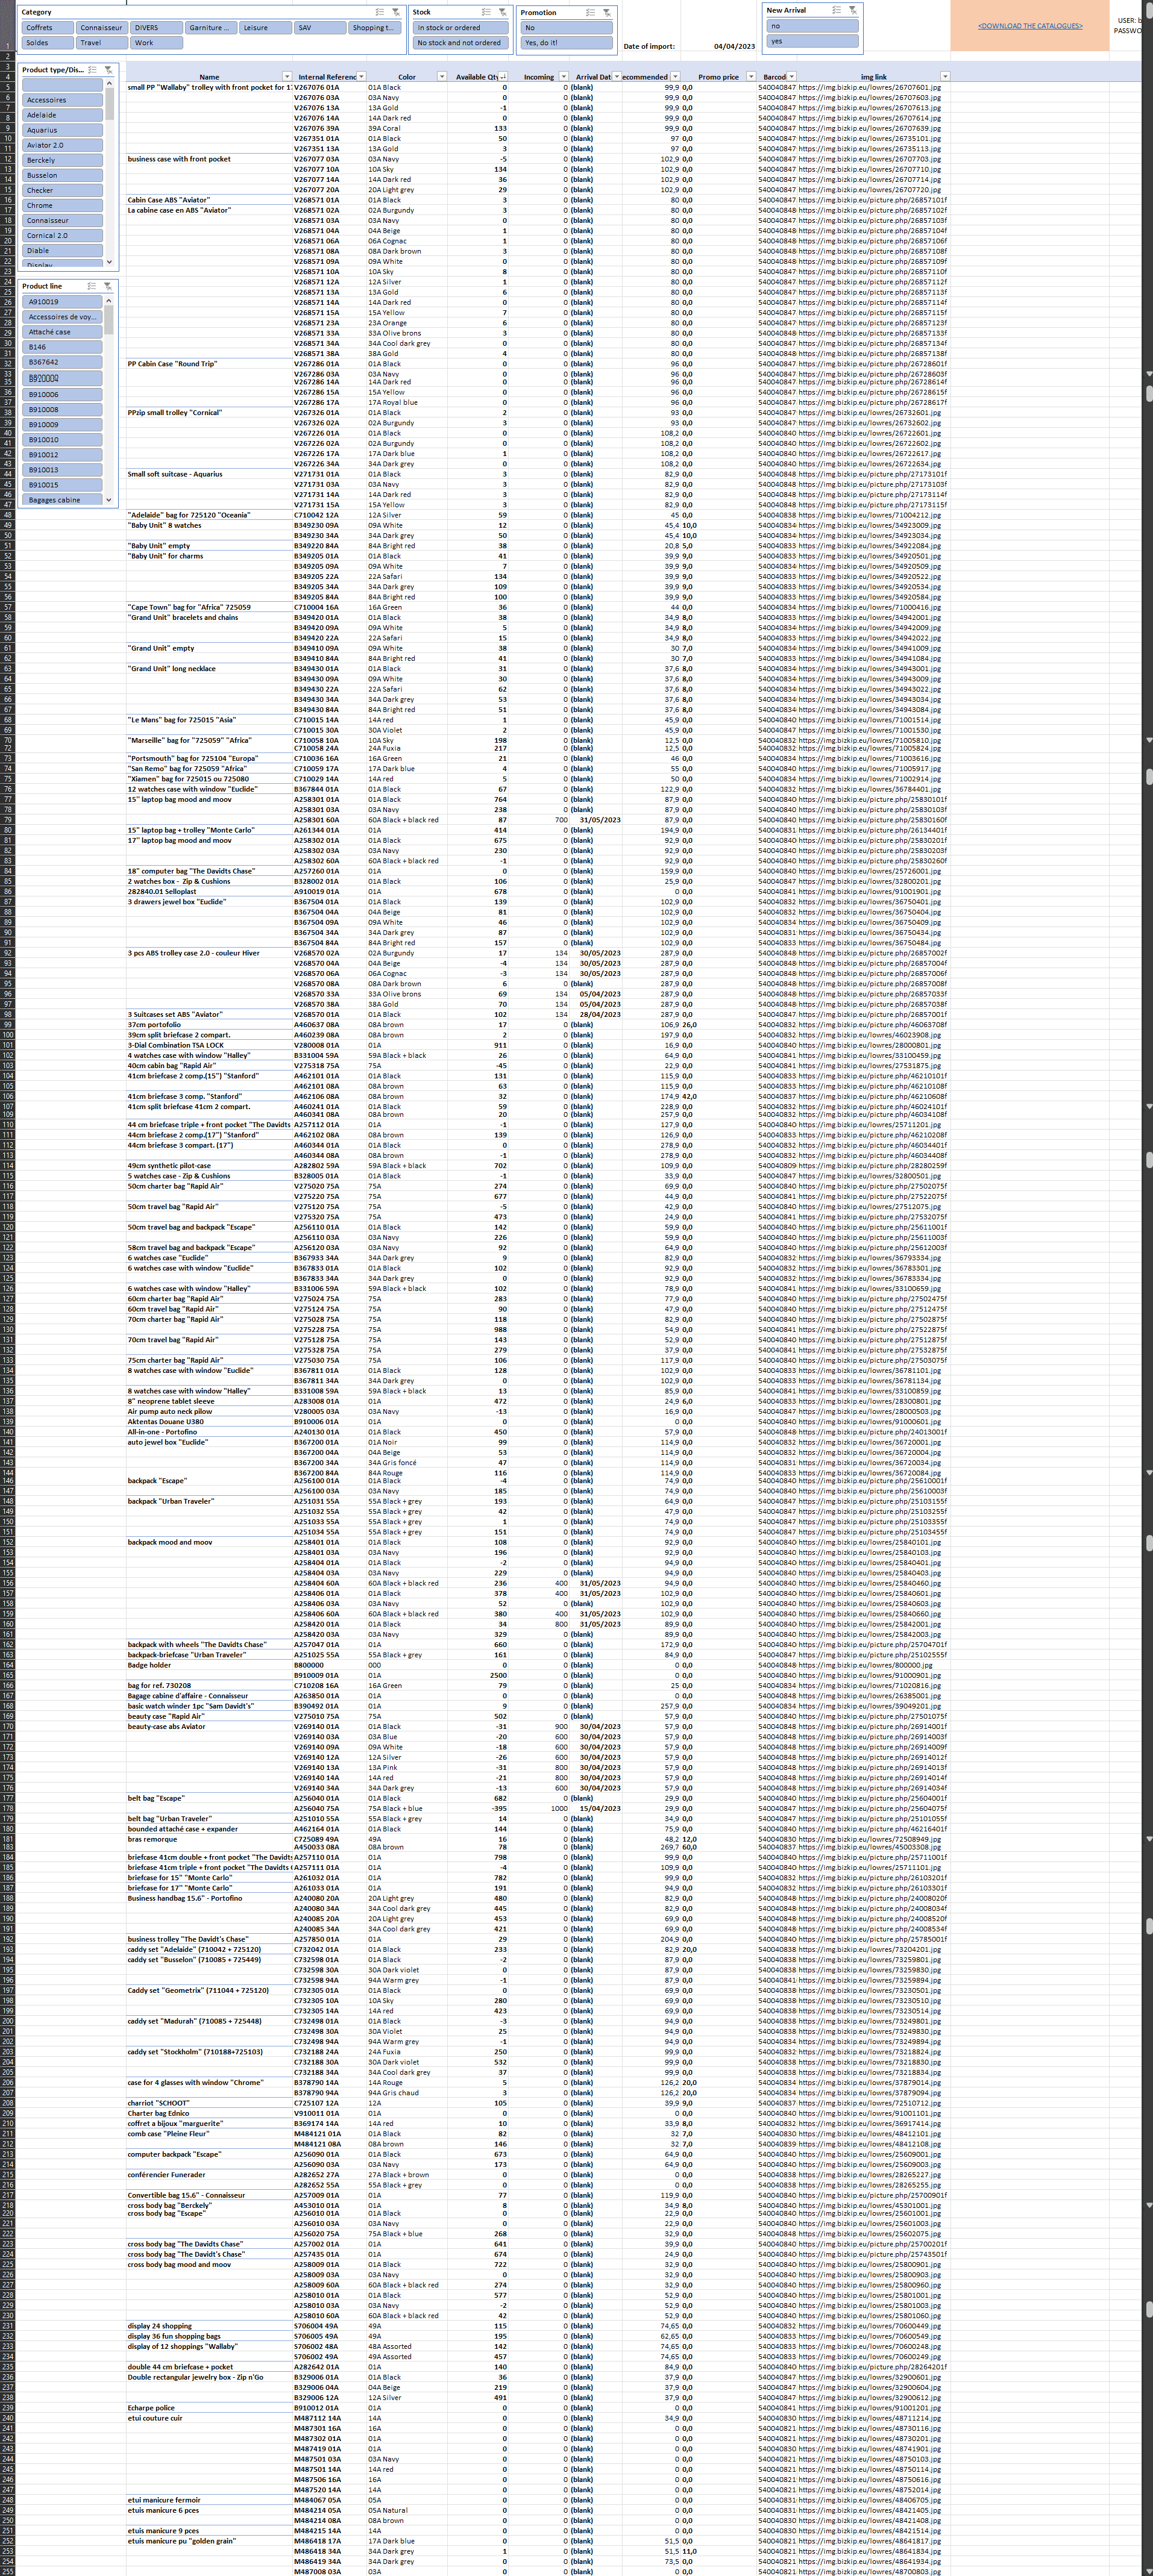1153x2576 pixels.
Task: Open Color column filter dropdown
Action: (441, 76)
